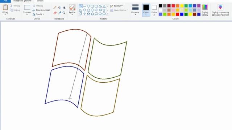The width and height of the screenshot is (232, 130).
Task: Select the Six-point star shape
Action: pyautogui.click(x=92, y=14)
